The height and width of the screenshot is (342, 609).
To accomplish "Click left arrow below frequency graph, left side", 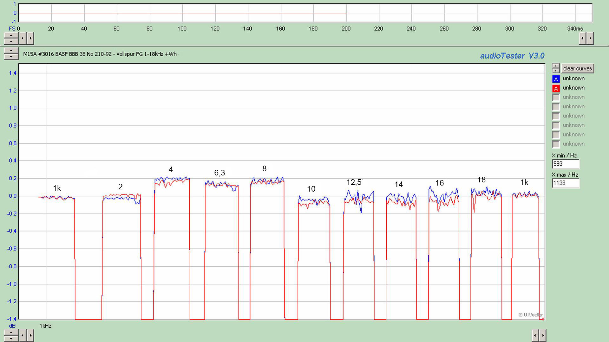I will point(23,335).
